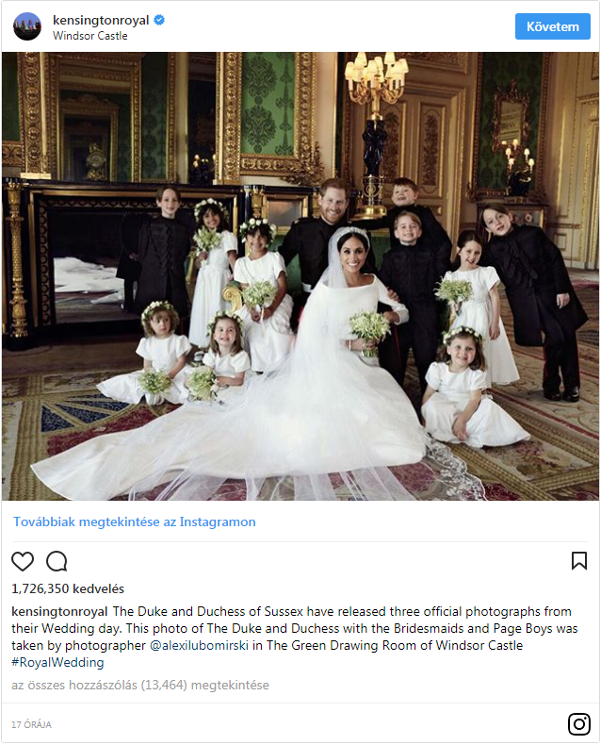601x745 pixels.
Task: Like the post with the heart icon
Action: click(23, 561)
